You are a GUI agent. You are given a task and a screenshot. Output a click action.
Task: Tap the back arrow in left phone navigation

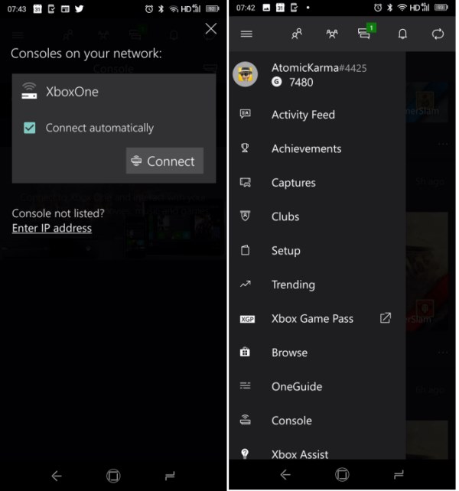click(57, 476)
